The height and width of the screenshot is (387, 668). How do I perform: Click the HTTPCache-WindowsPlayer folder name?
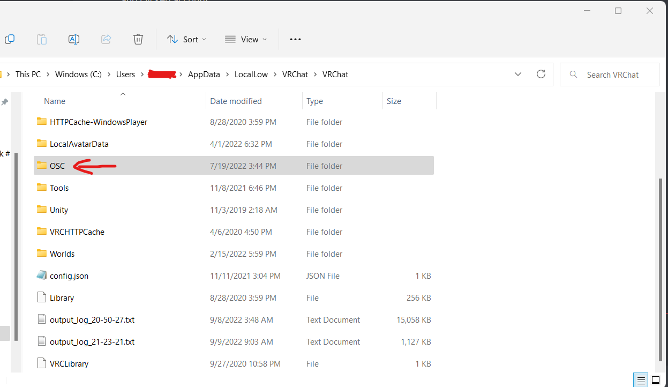point(99,122)
